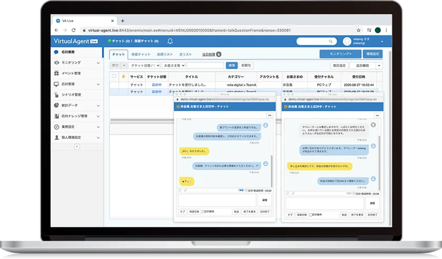Switch to the 処理リスト tab

point(165,54)
